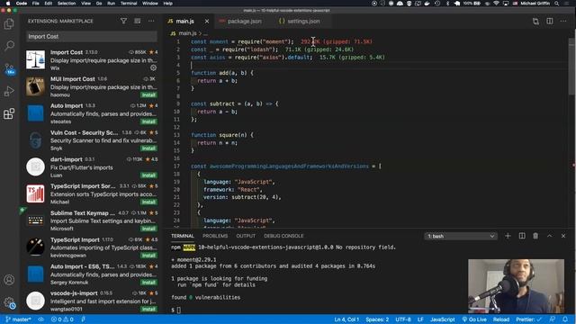Image resolution: width=576 pixels, height=324 pixels.
Task: Open the Apple menu
Action: (8, 4)
